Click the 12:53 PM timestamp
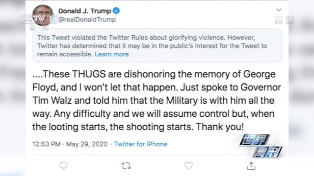The height and width of the screenshot is (176, 314). 46,144
